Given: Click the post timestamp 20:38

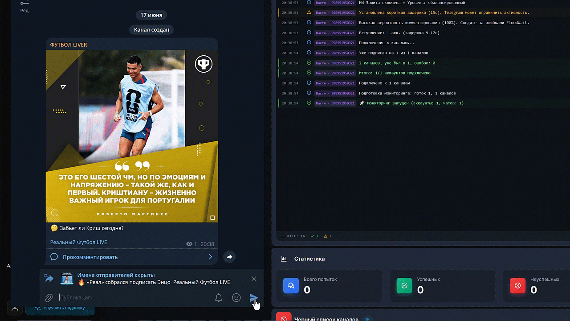Looking at the screenshot, I should (207, 244).
